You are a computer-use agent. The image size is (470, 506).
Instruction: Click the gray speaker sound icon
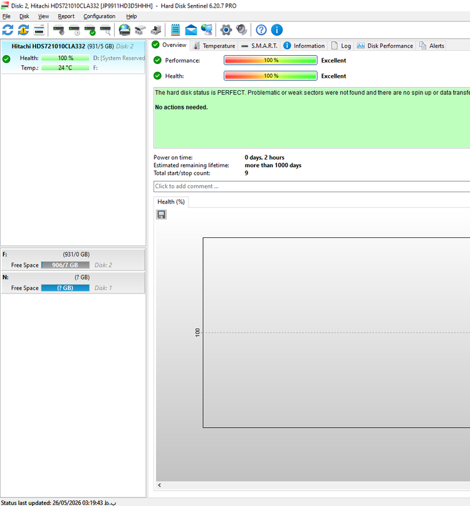pos(242,30)
